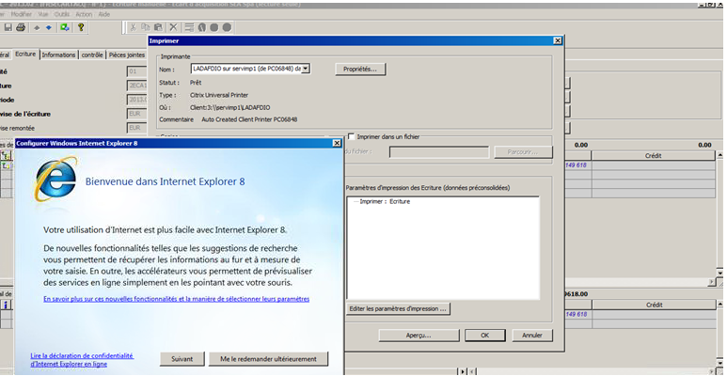Click the Crédit column header in lower table
Viewport: 727px width, 376px height.
[653, 305]
